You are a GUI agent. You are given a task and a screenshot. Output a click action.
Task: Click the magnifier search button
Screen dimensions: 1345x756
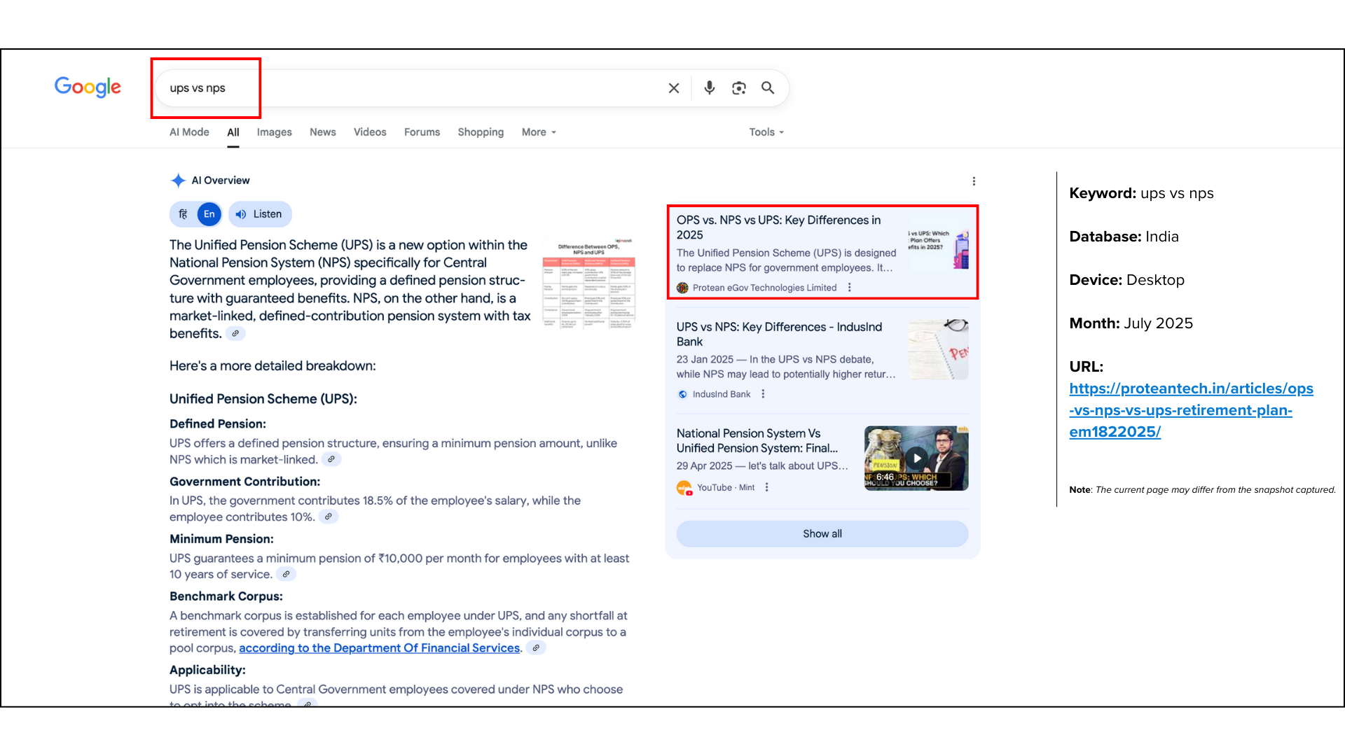tap(768, 88)
